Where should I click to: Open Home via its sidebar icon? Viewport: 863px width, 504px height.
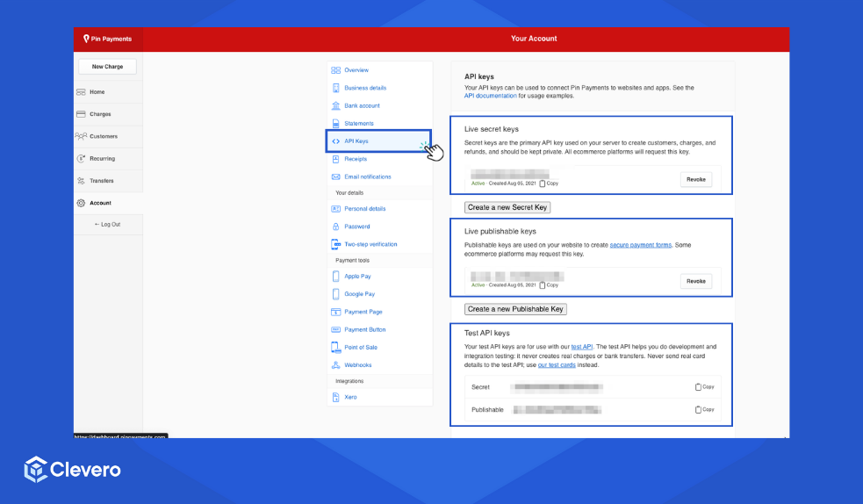click(x=81, y=92)
